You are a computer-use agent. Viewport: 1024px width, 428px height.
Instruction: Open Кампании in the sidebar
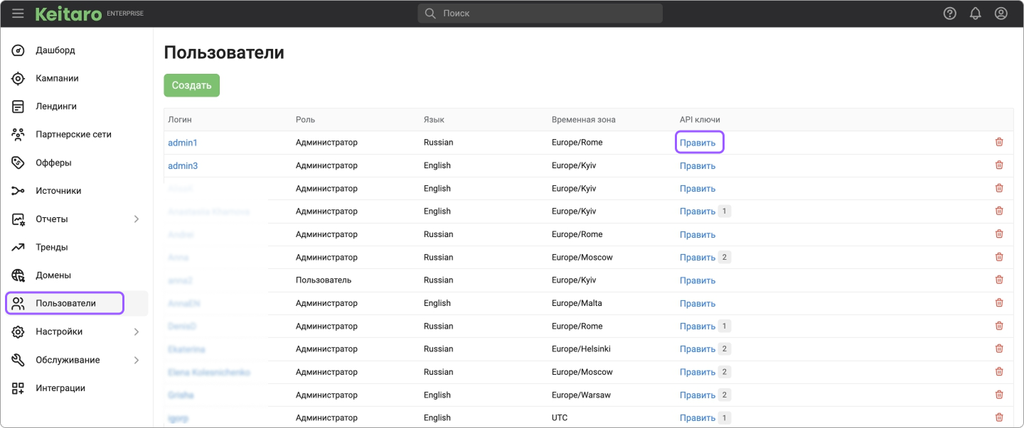click(x=57, y=78)
